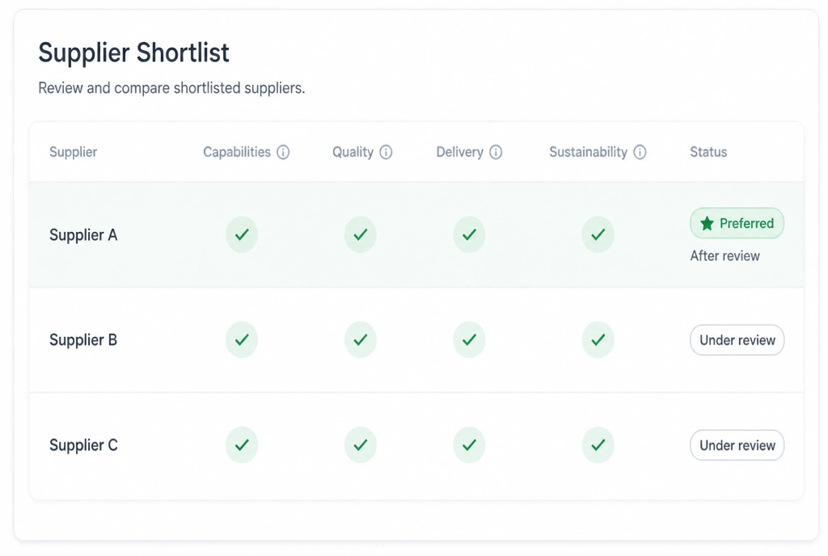This screenshot has width=828, height=556.
Task: Click Supplier C's Under review button
Action: click(x=737, y=445)
